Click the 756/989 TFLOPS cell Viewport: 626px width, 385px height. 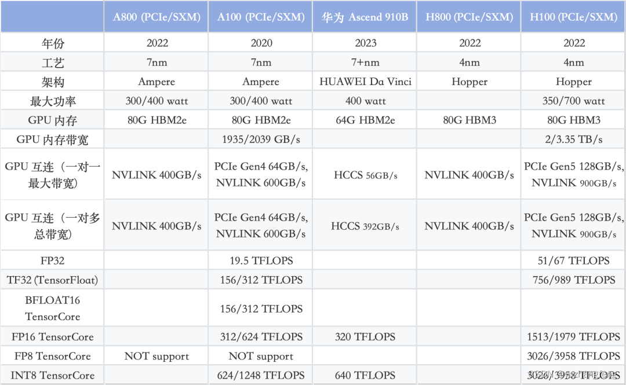coord(574,280)
